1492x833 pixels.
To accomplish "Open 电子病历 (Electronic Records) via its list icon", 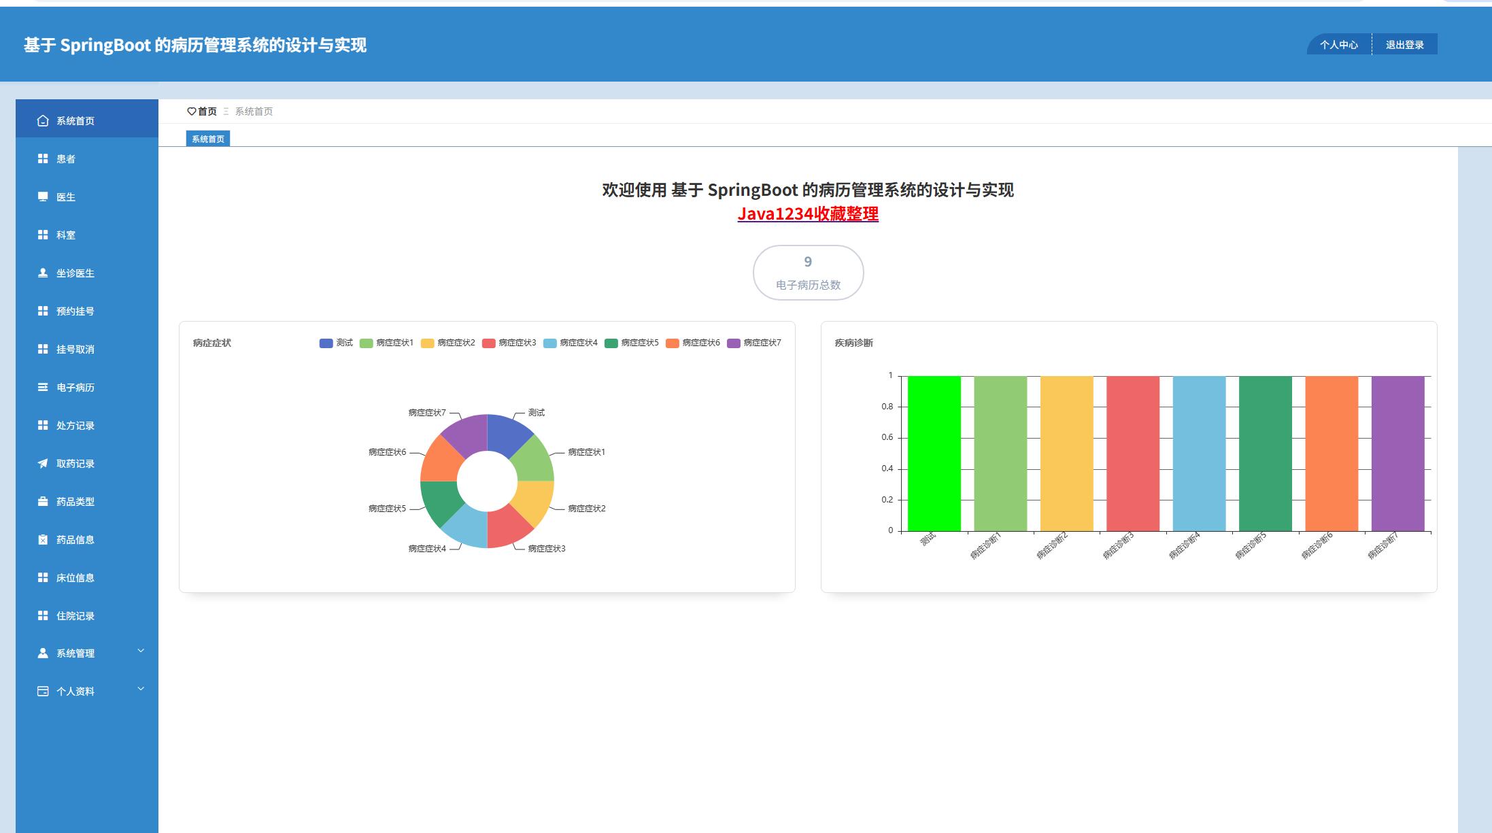I will (x=41, y=387).
